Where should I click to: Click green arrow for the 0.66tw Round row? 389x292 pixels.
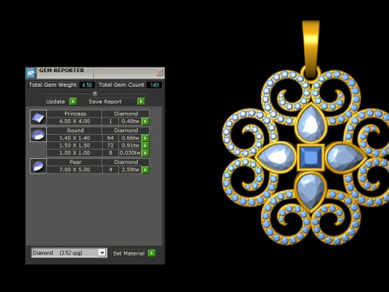tap(145, 138)
